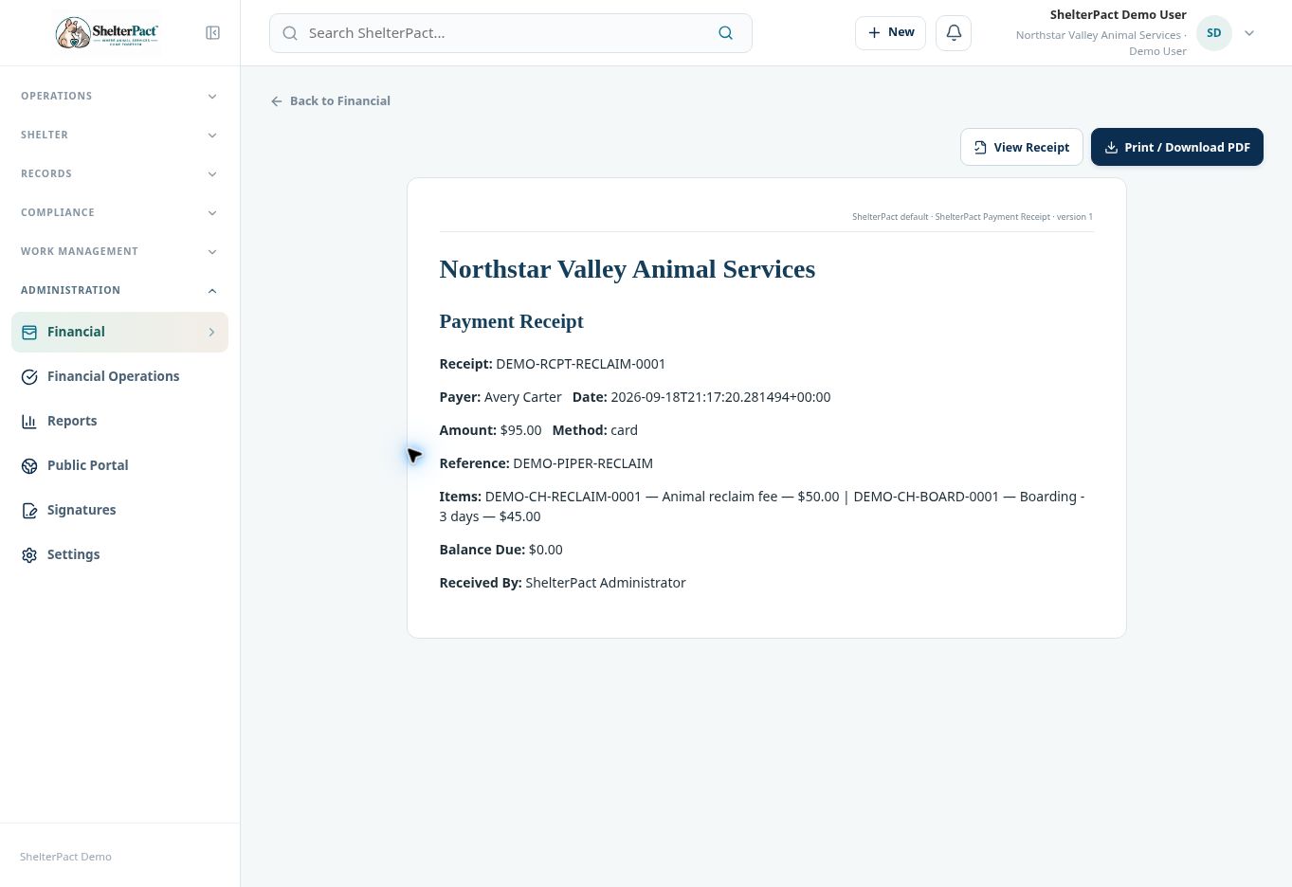
Task: Click the Payment Receipt heading
Action: [511, 321]
